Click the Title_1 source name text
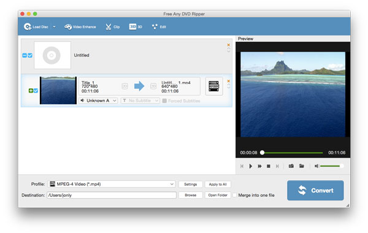Viewport: 368px width, 233px height. point(88,83)
